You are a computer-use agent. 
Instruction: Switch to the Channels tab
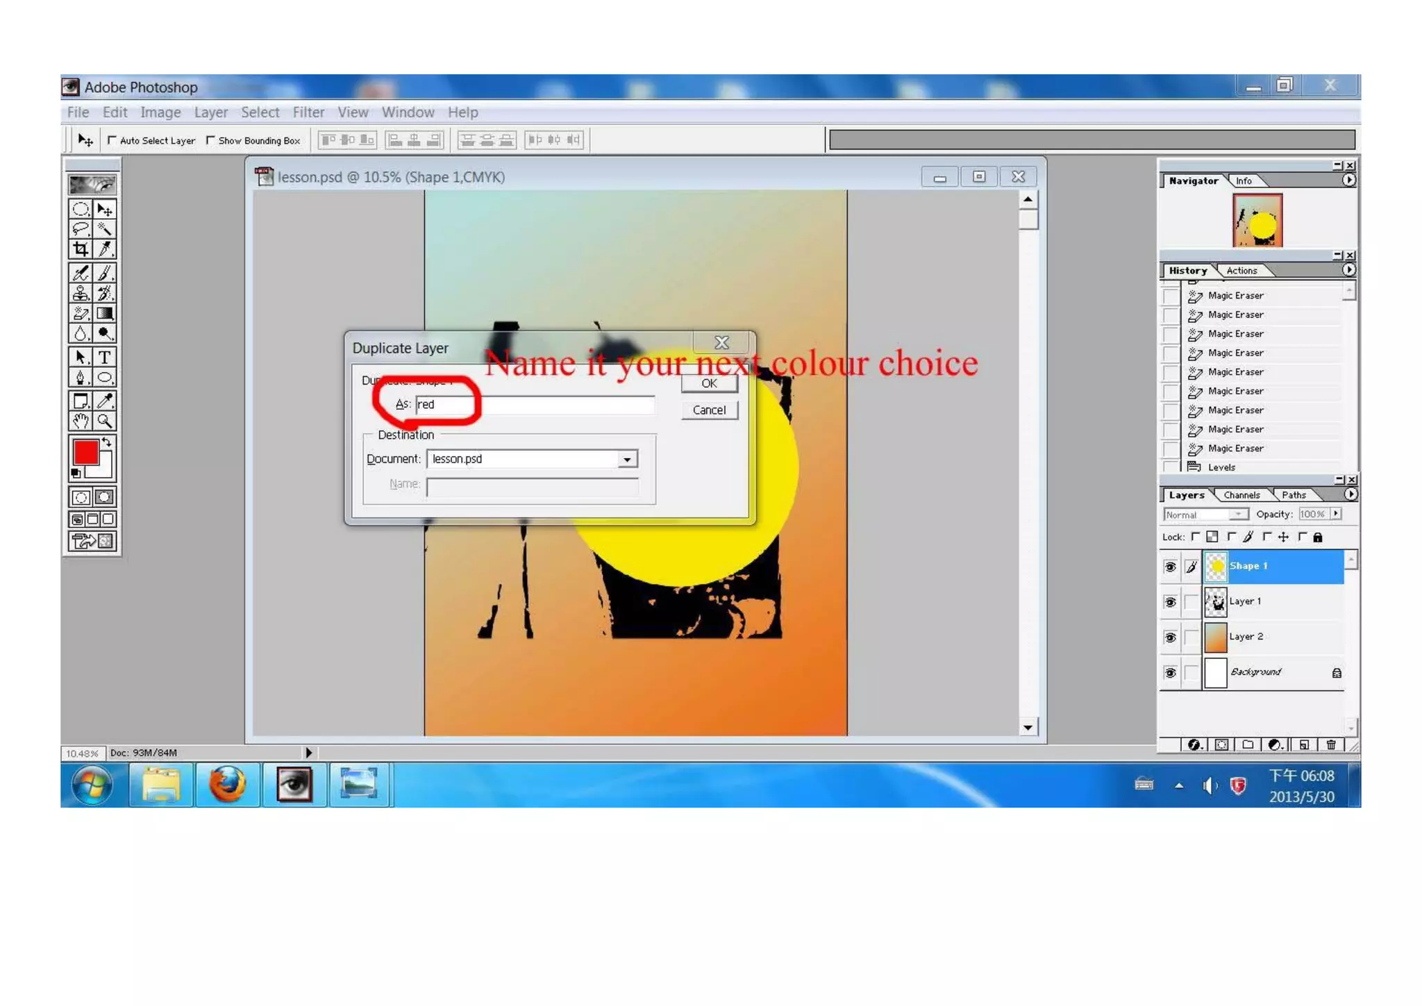(x=1241, y=495)
